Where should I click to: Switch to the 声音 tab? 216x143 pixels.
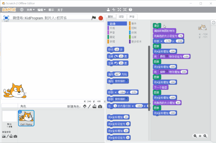click(x=132, y=17)
